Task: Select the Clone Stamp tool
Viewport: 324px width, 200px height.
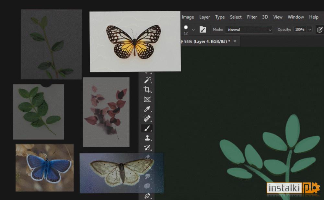Action: pyautogui.click(x=147, y=138)
